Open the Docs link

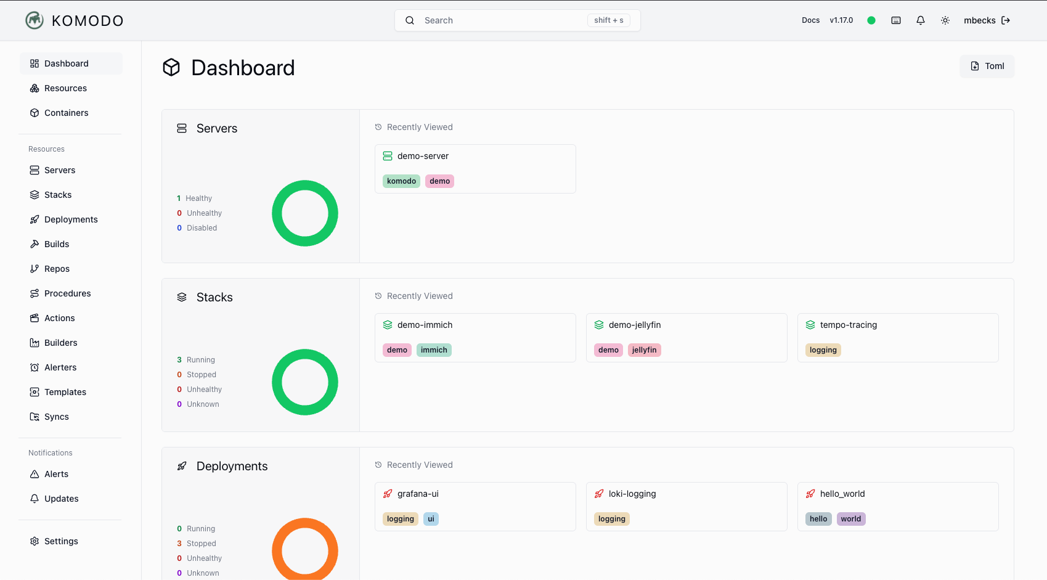810,20
